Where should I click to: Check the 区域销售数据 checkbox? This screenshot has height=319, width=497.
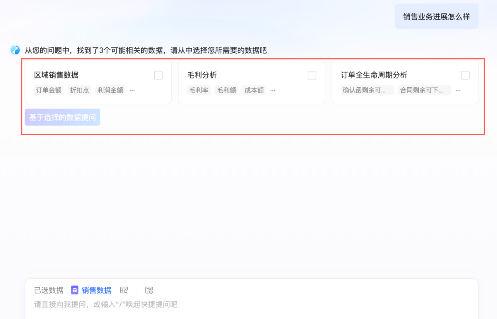158,75
